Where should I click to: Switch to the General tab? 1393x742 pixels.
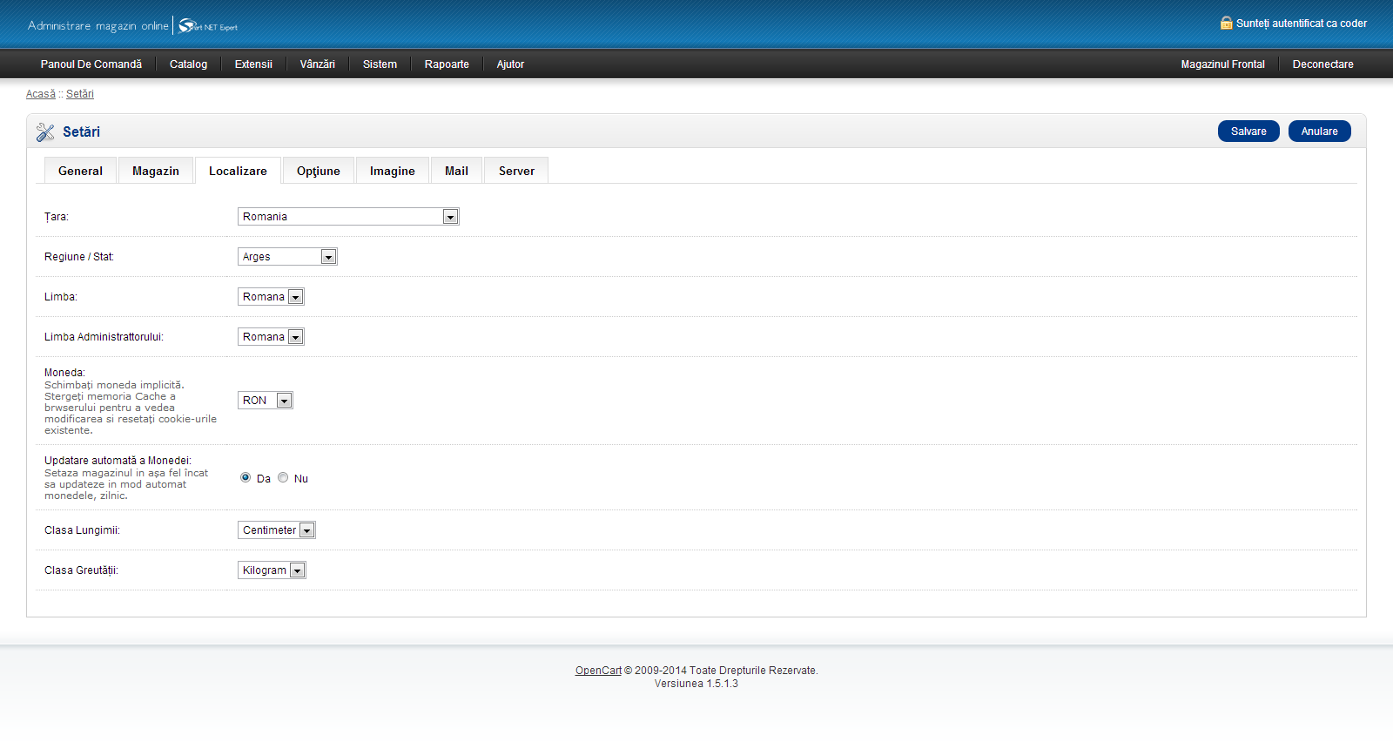[x=80, y=172]
